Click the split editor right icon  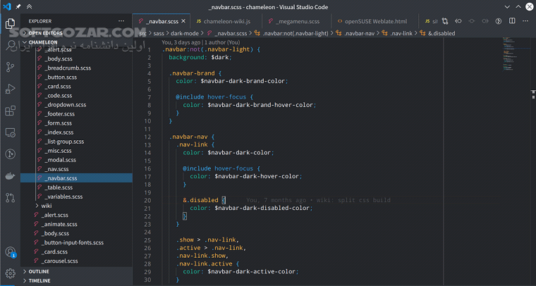(513, 21)
